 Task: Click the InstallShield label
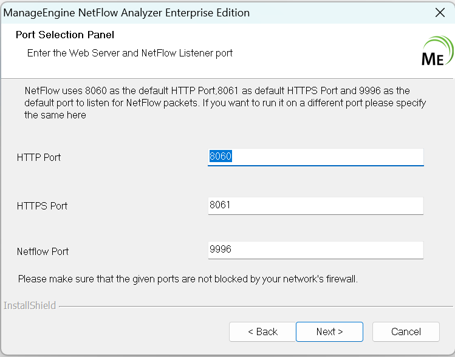coord(30,305)
